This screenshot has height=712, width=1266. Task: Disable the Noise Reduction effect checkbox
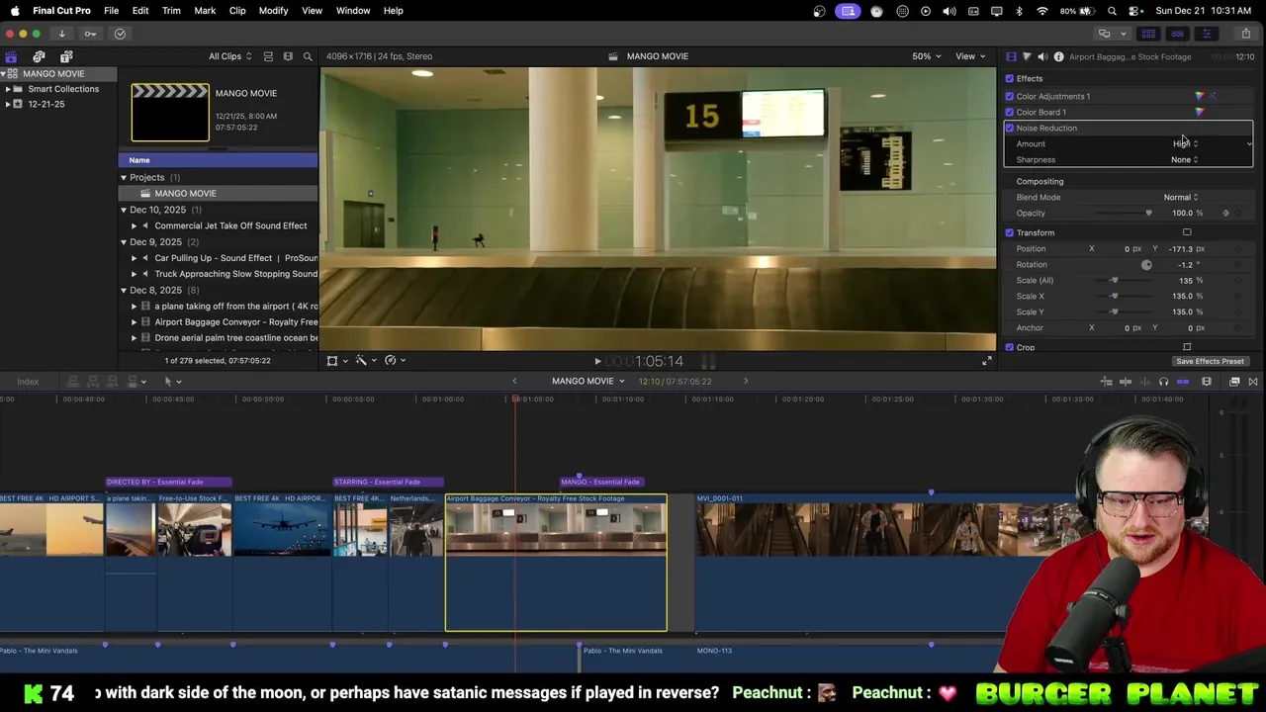(1010, 128)
